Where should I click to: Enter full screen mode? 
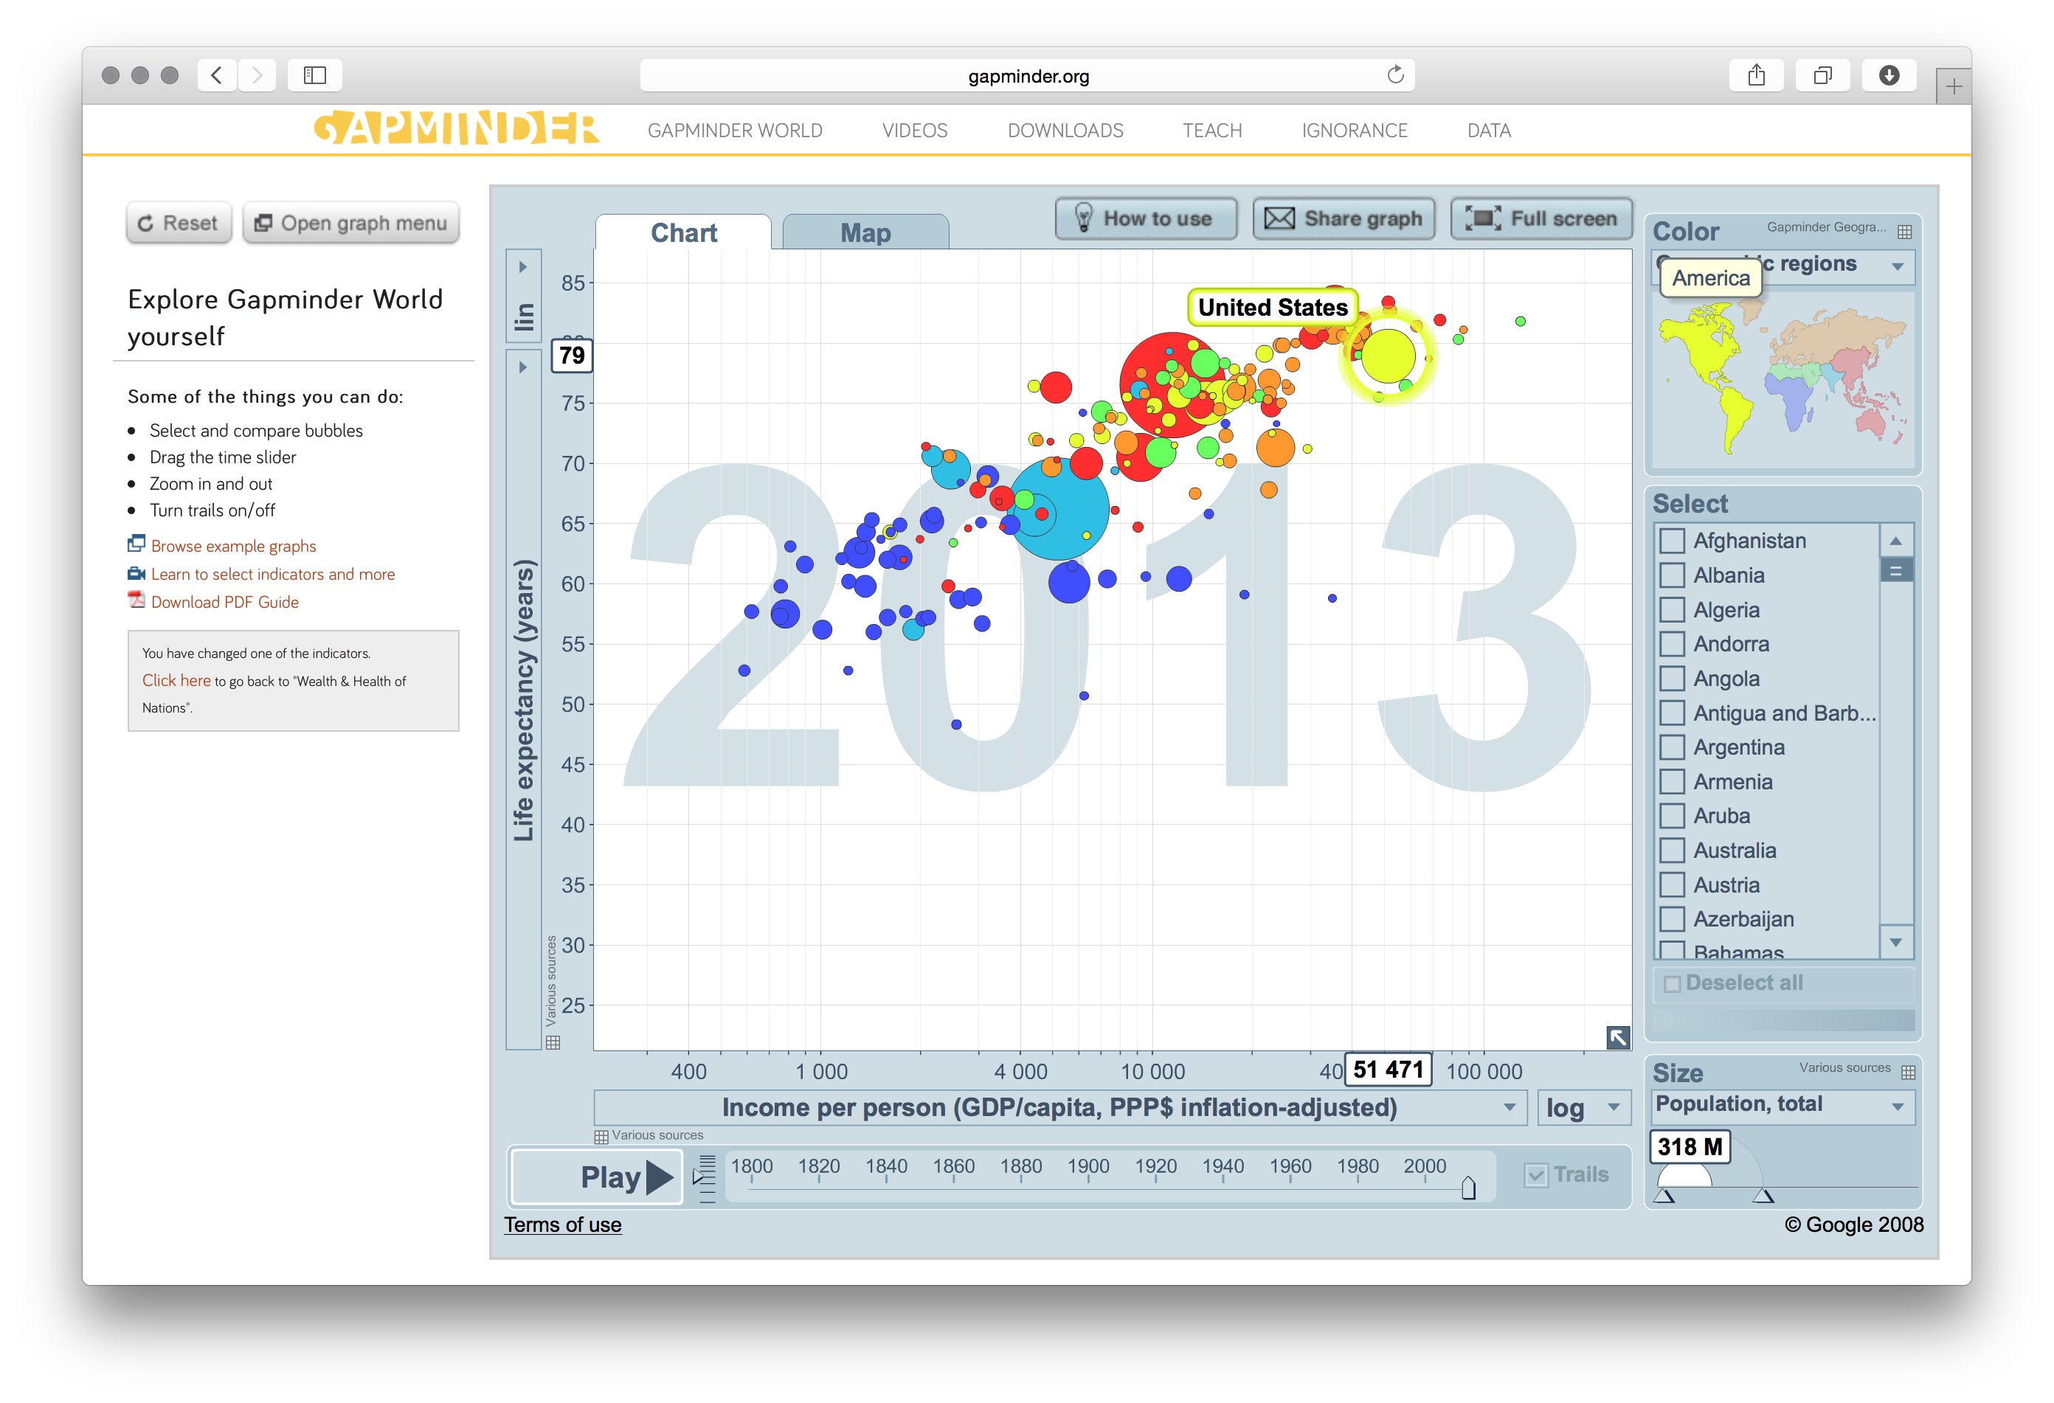1540,218
